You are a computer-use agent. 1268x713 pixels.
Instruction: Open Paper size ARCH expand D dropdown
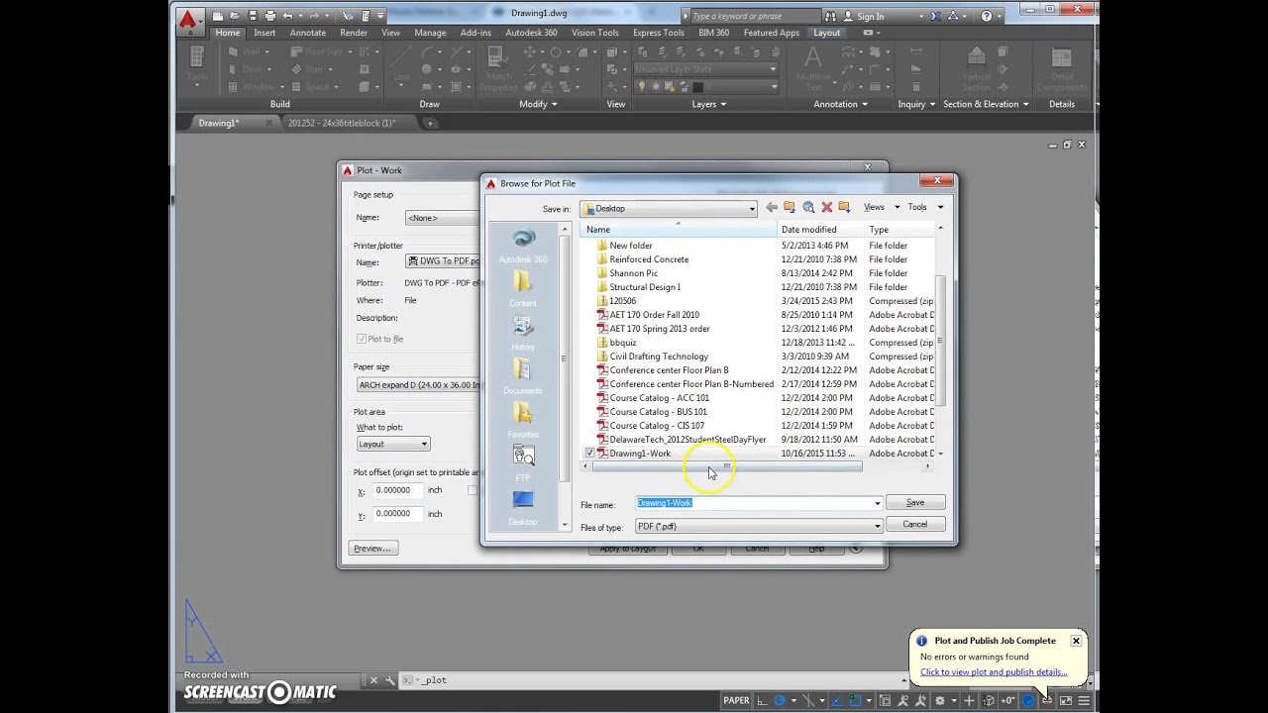click(x=420, y=384)
